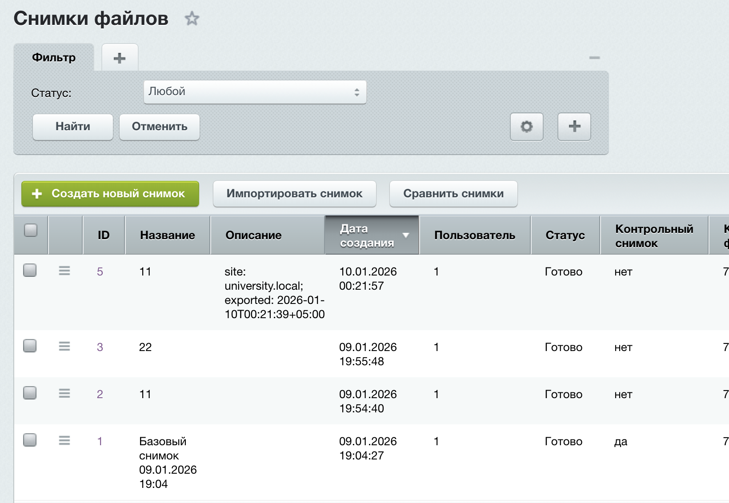Click Импортировать снимок
729x503 pixels.
295,194
